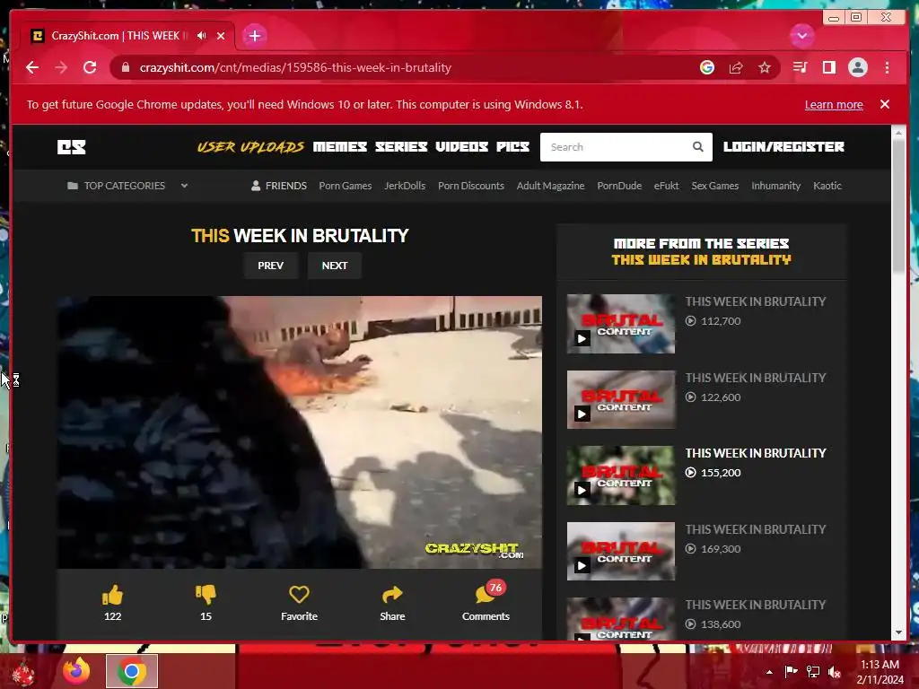The width and height of the screenshot is (919, 689).
Task: Go back to the previous page
Action: coord(32,67)
